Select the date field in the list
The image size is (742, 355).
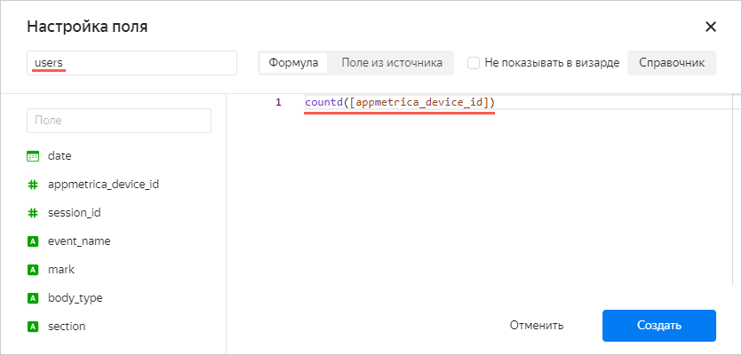(60, 156)
